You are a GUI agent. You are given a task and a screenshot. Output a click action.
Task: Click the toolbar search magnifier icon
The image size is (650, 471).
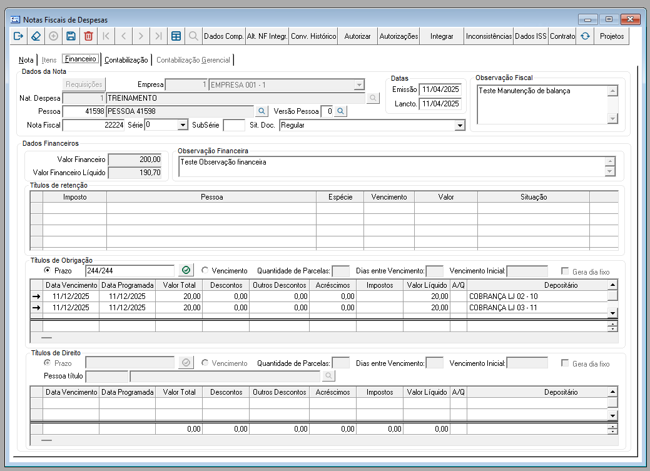click(193, 36)
